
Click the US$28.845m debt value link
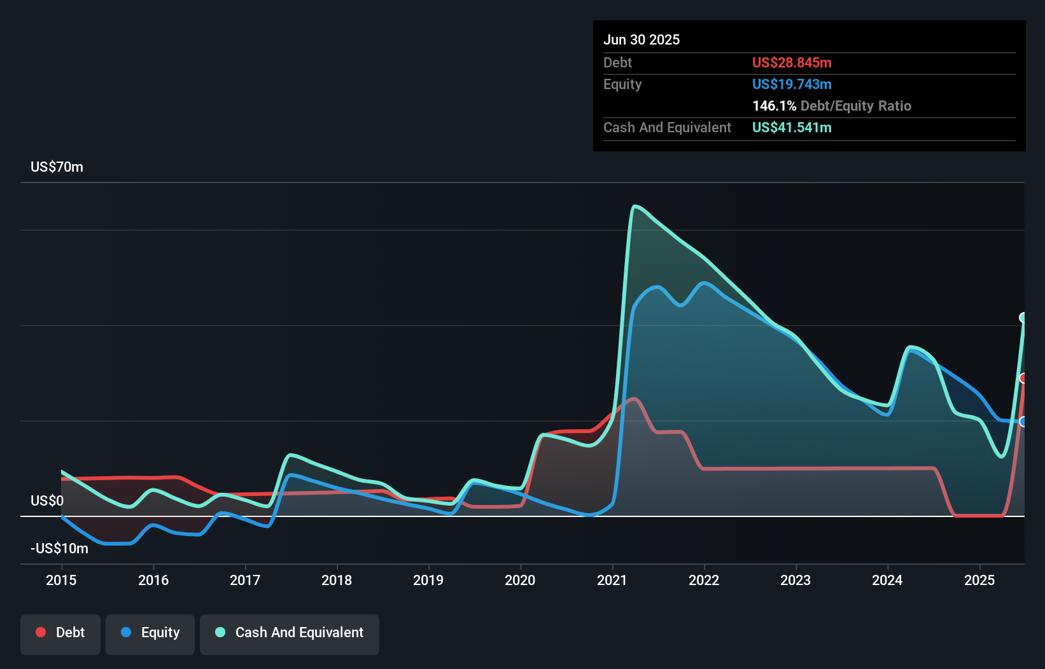[792, 62]
